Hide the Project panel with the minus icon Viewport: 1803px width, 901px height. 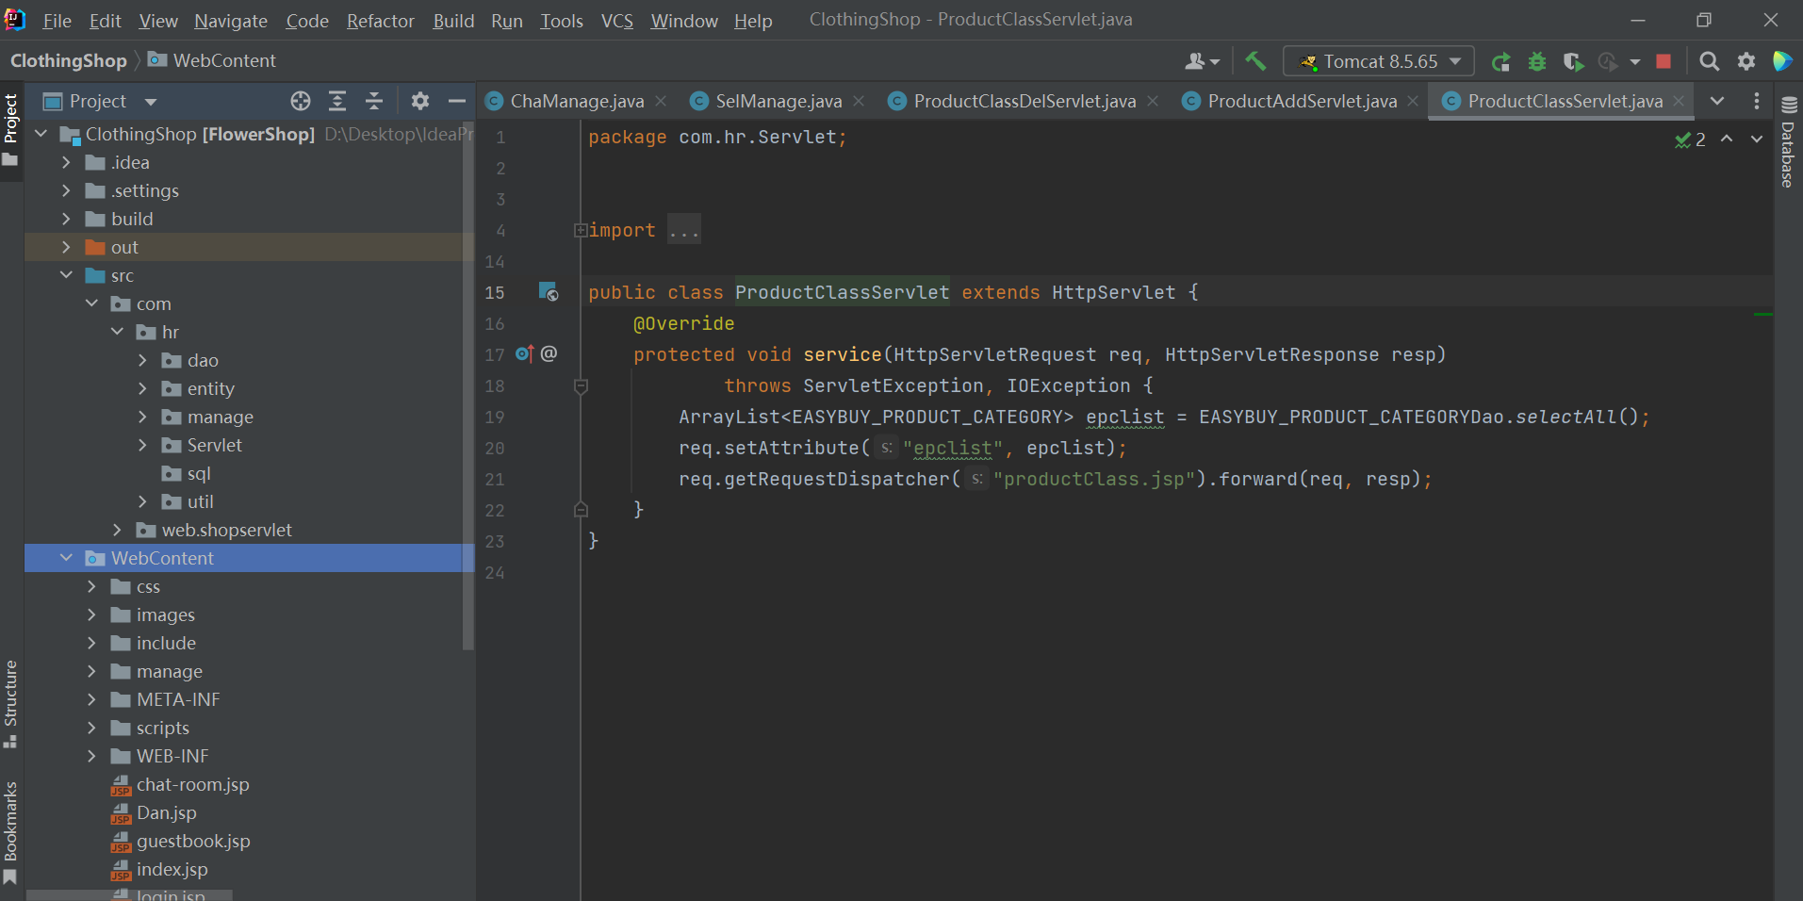click(x=457, y=101)
